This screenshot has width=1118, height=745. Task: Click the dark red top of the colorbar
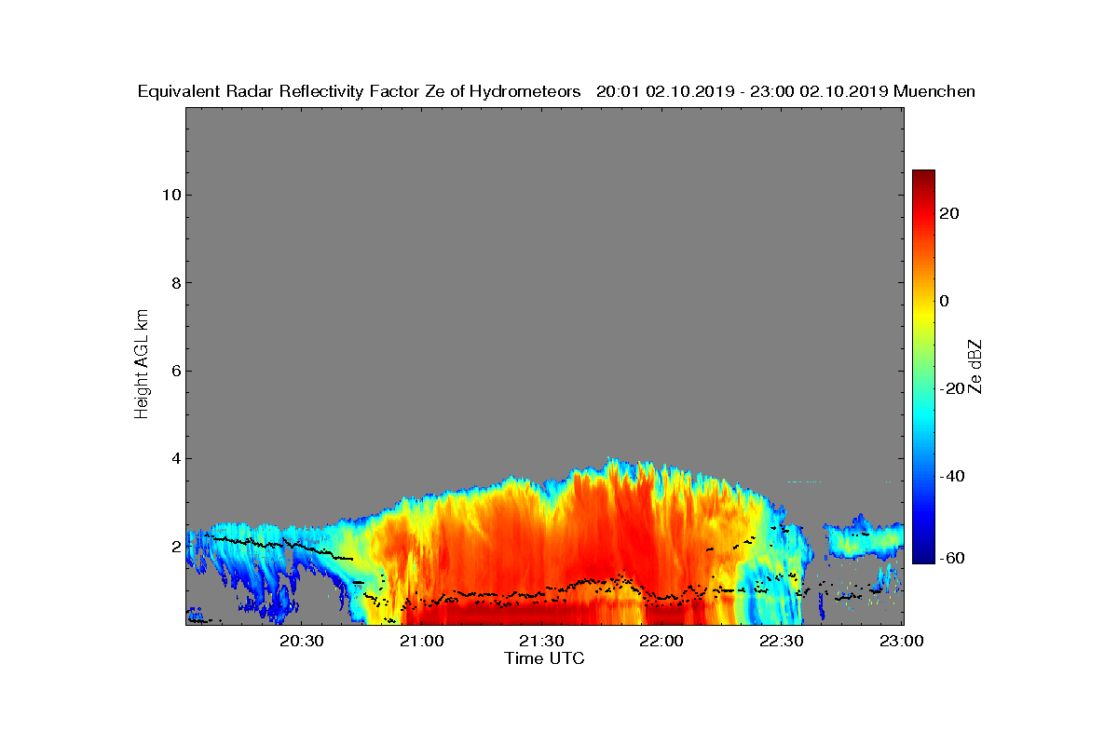(923, 177)
